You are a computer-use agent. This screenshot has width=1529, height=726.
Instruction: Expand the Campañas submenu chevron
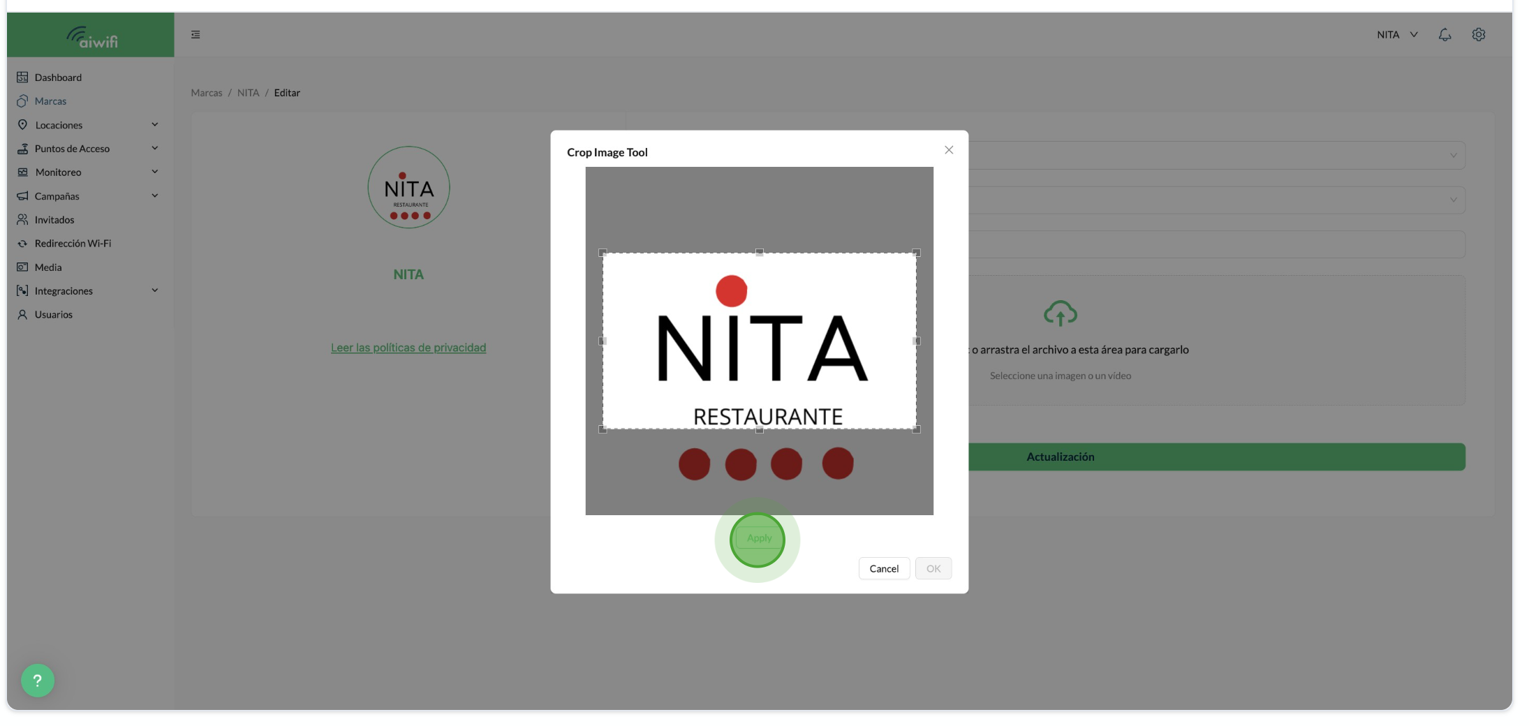pos(155,195)
